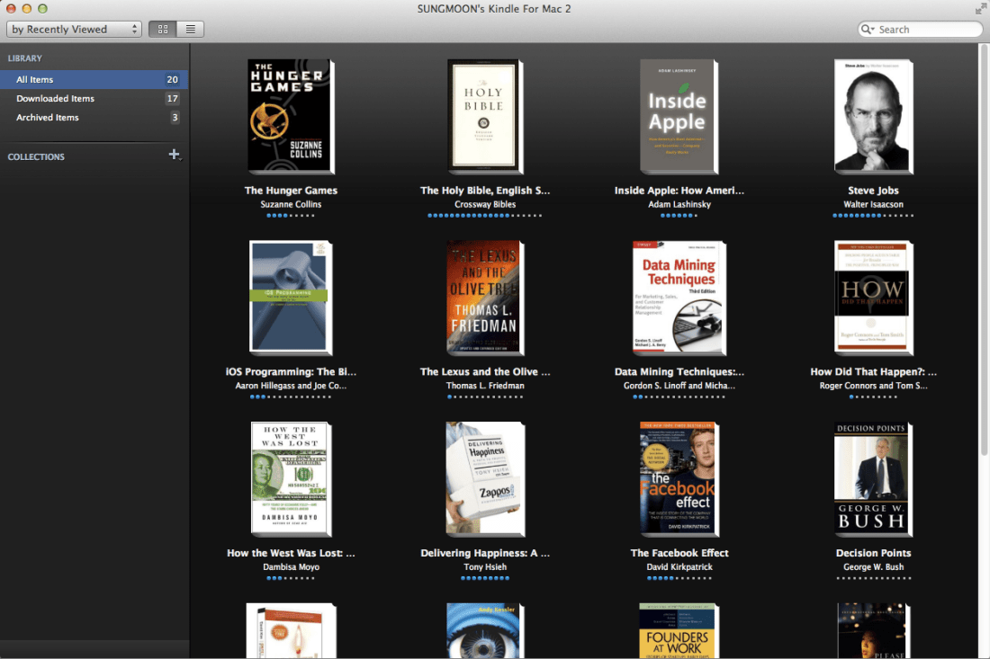Click the search magnifier icon
990x659 pixels.
868,30
